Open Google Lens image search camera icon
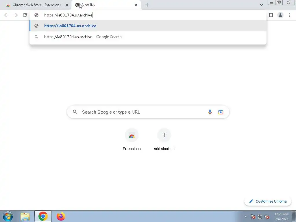 click(221, 112)
